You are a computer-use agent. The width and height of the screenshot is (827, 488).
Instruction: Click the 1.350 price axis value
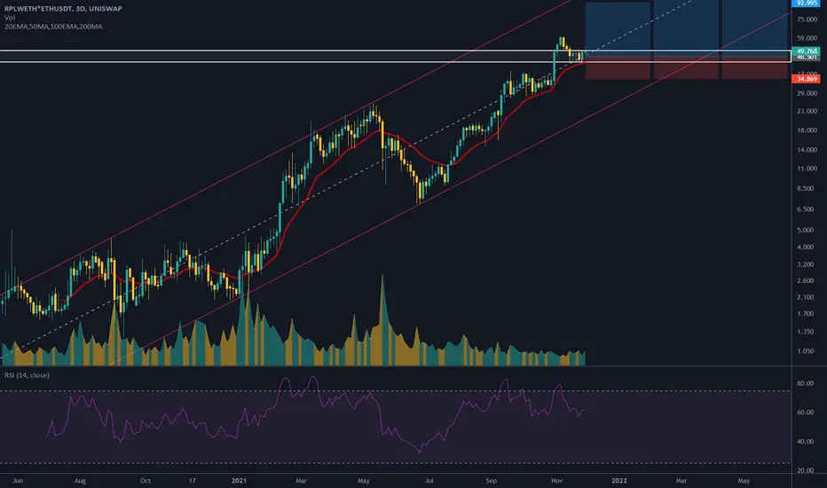tap(806, 332)
